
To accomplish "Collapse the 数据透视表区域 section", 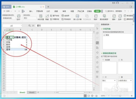I will point(102,53).
